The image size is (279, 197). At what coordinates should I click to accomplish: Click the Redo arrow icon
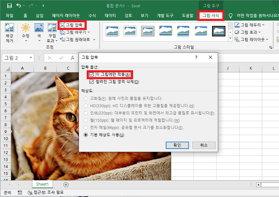point(31,6)
